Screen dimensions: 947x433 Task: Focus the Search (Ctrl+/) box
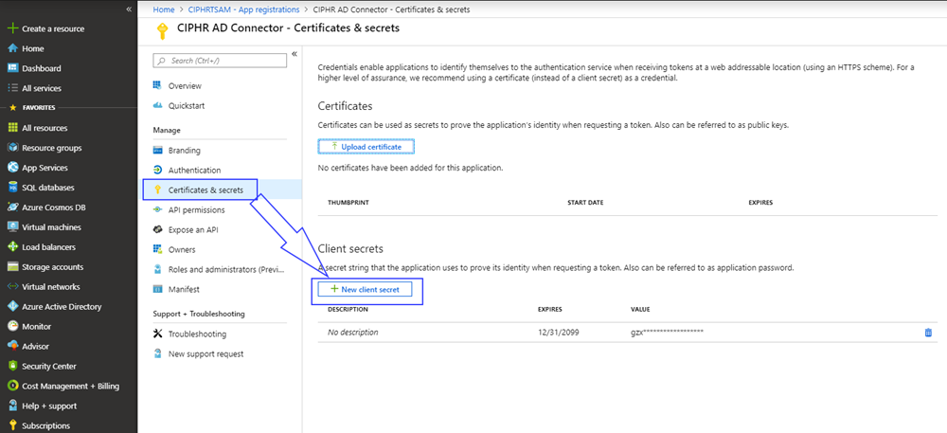click(220, 61)
